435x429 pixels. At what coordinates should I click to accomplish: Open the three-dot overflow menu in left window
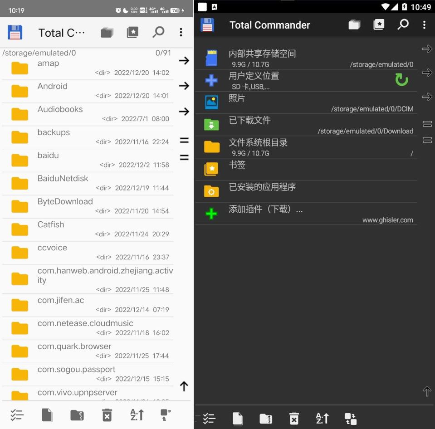click(x=181, y=32)
